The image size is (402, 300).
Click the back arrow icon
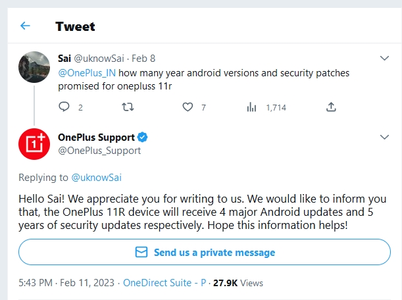pos(25,26)
